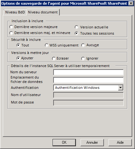Screen dimensions: 135x149
Task: Click the Annuler button
Action: (x=92, y=142)
